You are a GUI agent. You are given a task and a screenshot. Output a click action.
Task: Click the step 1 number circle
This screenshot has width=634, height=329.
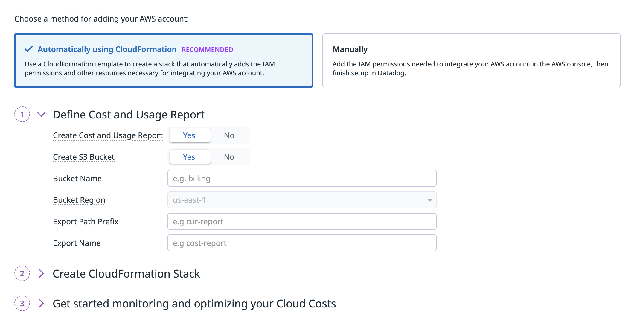[22, 114]
